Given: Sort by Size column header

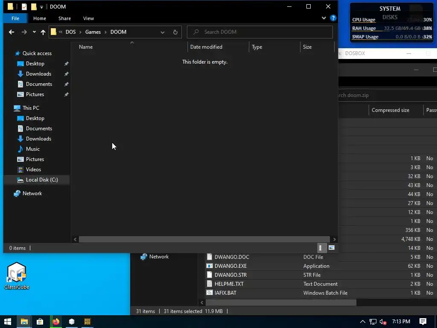Looking at the screenshot, I should [x=307, y=47].
